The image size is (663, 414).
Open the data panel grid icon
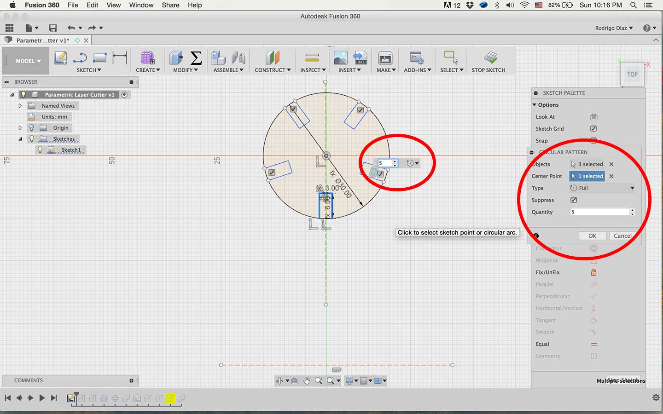point(9,28)
